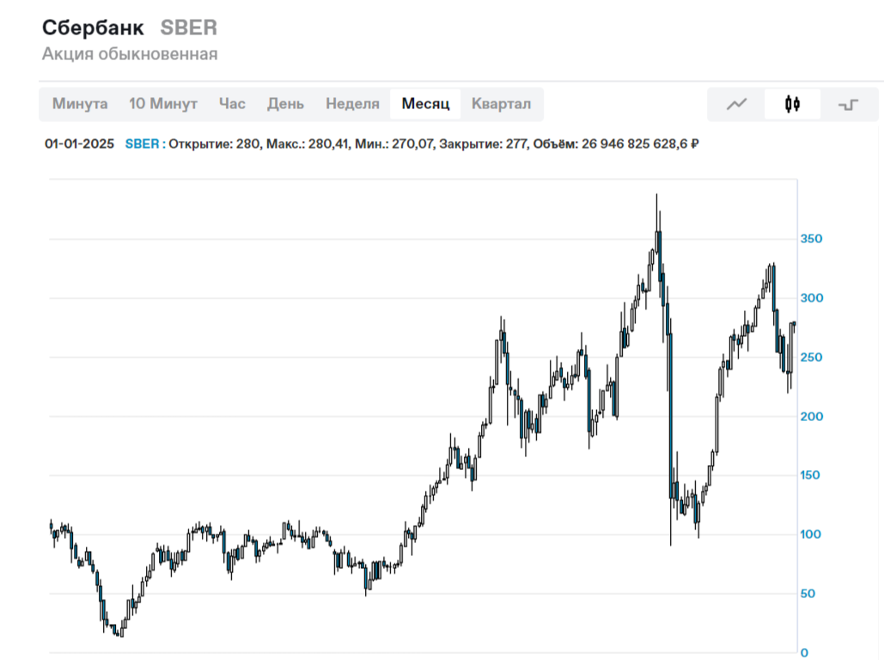Click the 200 price axis label
Viewport: 884px width, 660px height.
(811, 416)
